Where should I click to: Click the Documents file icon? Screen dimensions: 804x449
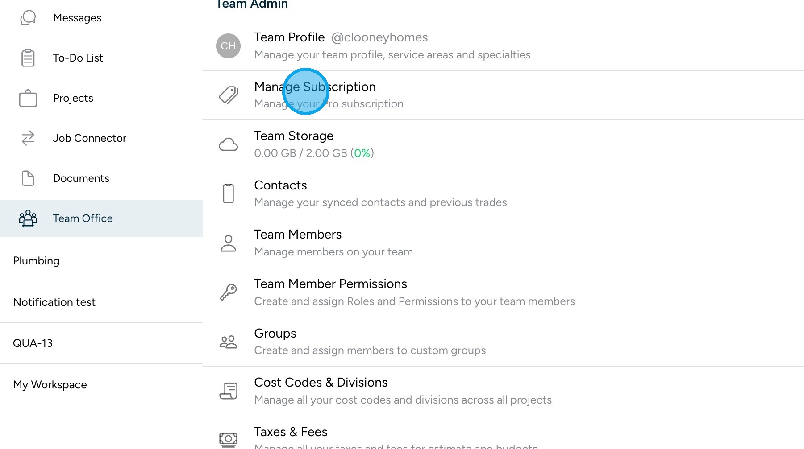28,178
